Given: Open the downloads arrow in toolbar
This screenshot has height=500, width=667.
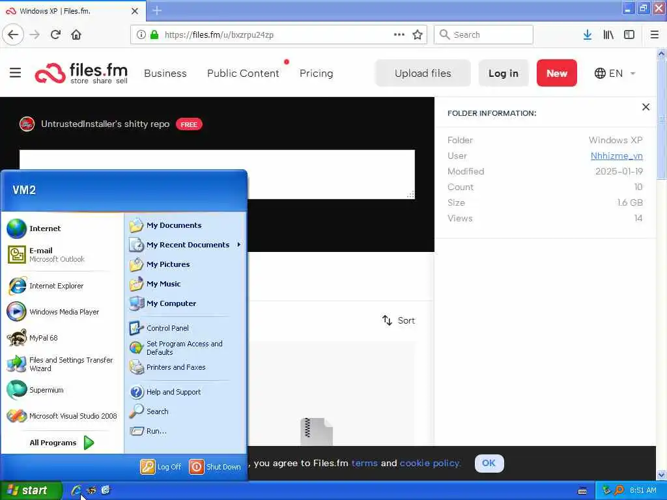Looking at the screenshot, I should (x=587, y=35).
